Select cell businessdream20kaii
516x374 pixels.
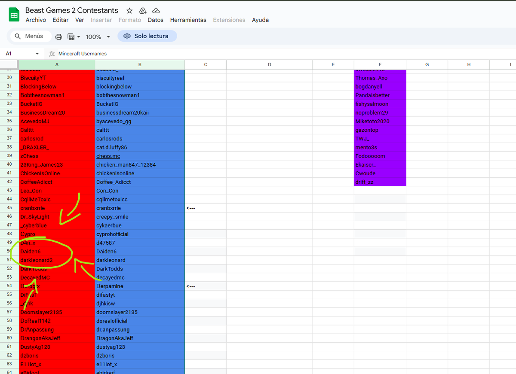click(140, 113)
